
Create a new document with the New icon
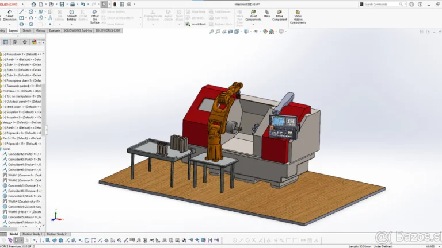point(41,4)
